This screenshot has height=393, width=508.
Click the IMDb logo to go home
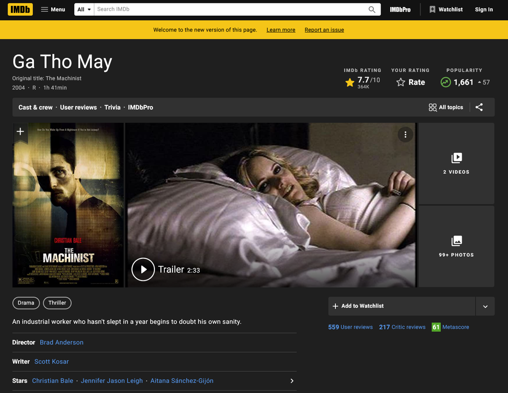tap(20, 9)
